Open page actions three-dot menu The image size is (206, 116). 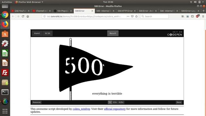(x=128, y=16)
